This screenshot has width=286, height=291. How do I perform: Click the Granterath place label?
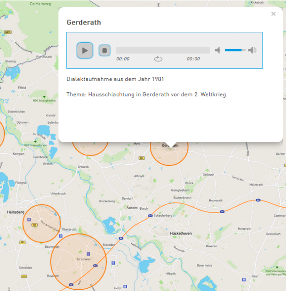[x=273, y=234]
